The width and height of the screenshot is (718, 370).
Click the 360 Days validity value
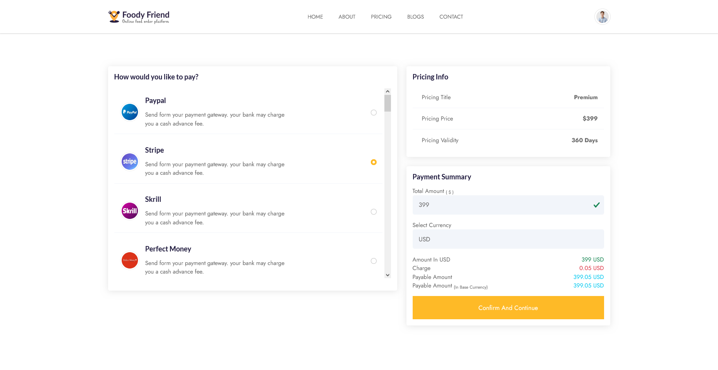pos(584,140)
